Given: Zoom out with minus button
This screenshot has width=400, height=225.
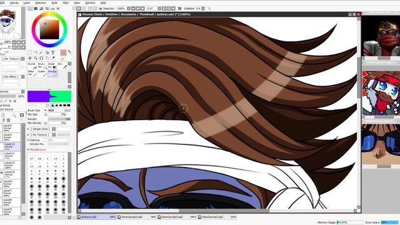Looking at the screenshot, I should [x=133, y=9].
